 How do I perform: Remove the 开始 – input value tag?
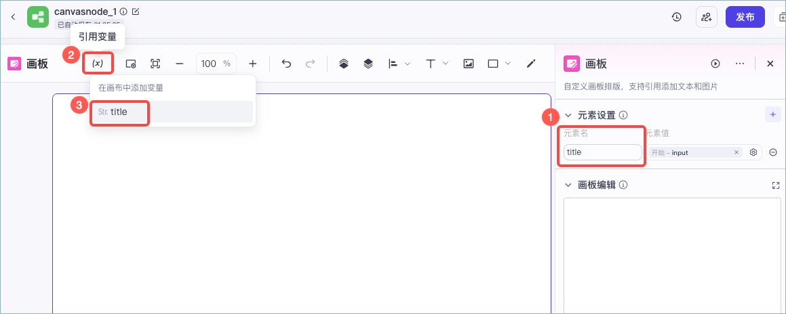point(736,152)
